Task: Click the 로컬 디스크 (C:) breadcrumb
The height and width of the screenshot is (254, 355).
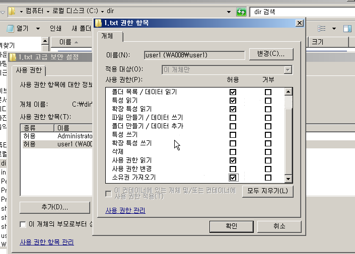Action: point(76,11)
